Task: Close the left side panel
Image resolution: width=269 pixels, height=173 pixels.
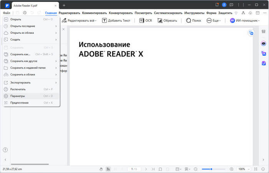Action: point(63,29)
